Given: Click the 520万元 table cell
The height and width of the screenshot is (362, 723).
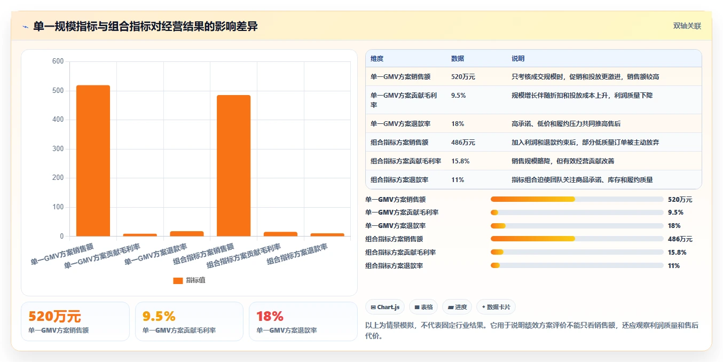Looking at the screenshot, I should [x=463, y=77].
